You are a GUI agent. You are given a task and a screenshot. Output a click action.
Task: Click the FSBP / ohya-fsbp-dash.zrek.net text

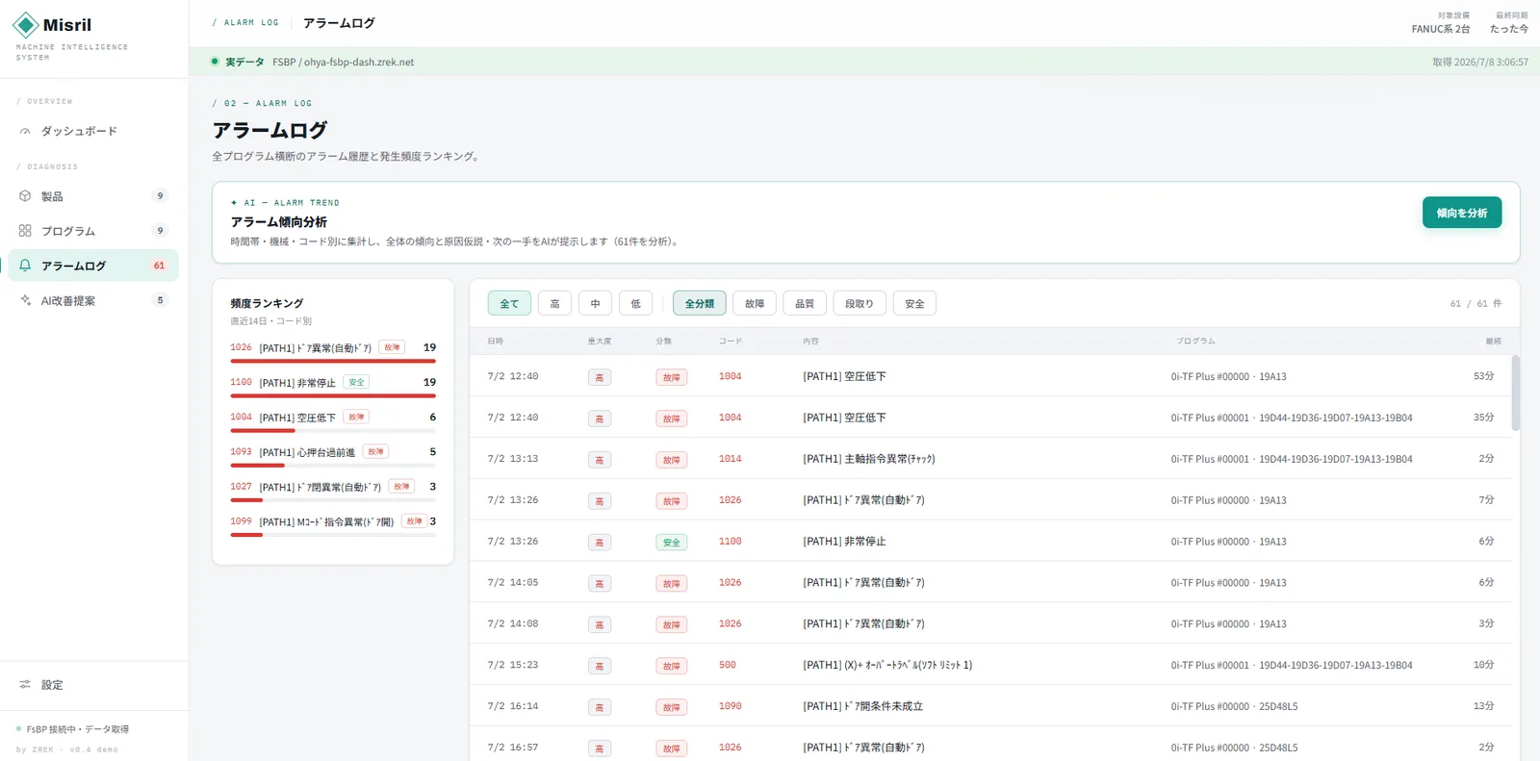pyautogui.click(x=343, y=62)
